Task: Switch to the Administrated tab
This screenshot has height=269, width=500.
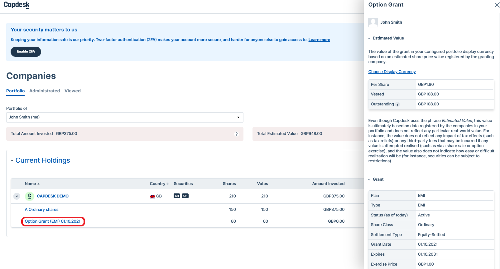Action: click(45, 91)
